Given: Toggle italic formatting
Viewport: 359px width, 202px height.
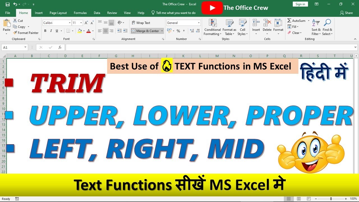Looking at the screenshot, I should click(x=51, y=31).
